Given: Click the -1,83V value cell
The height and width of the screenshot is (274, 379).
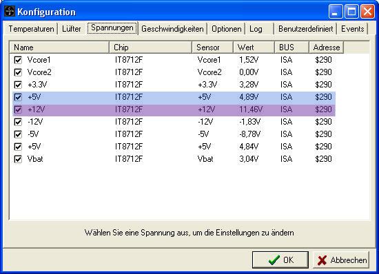Looking at the screenshot, I should pos(249,122).
